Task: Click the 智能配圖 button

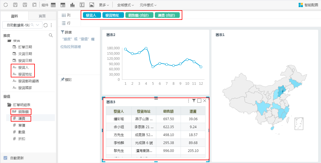Action: pyautogui.click(x=308, y=5)
